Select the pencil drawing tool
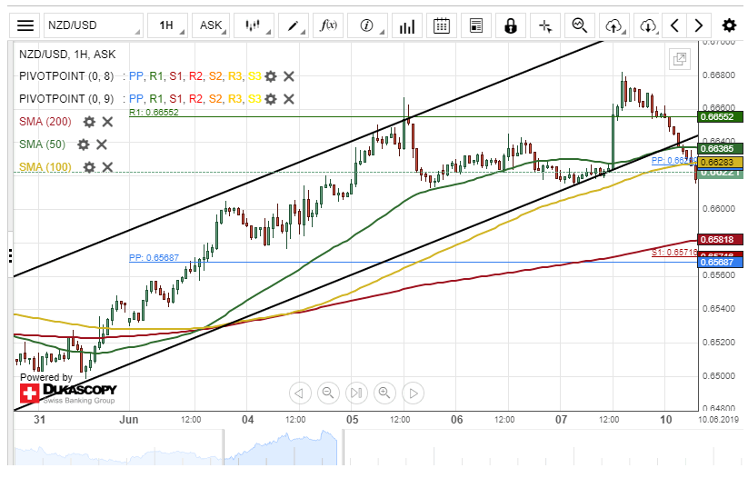 point(293,25)
